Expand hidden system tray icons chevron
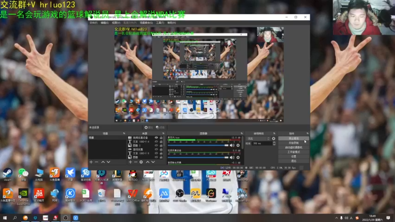 pyautogui.click(x=336, y=218)
